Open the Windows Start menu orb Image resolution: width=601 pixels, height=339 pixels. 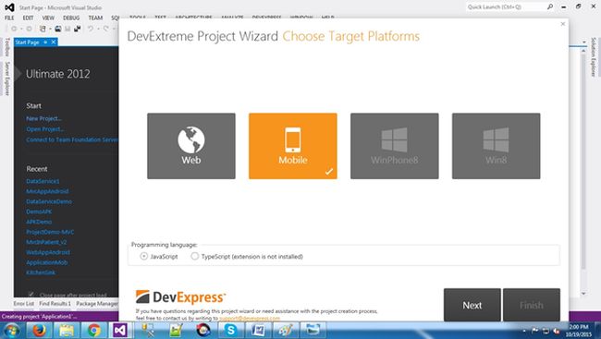pyautogui.click(x=12, y=330)
